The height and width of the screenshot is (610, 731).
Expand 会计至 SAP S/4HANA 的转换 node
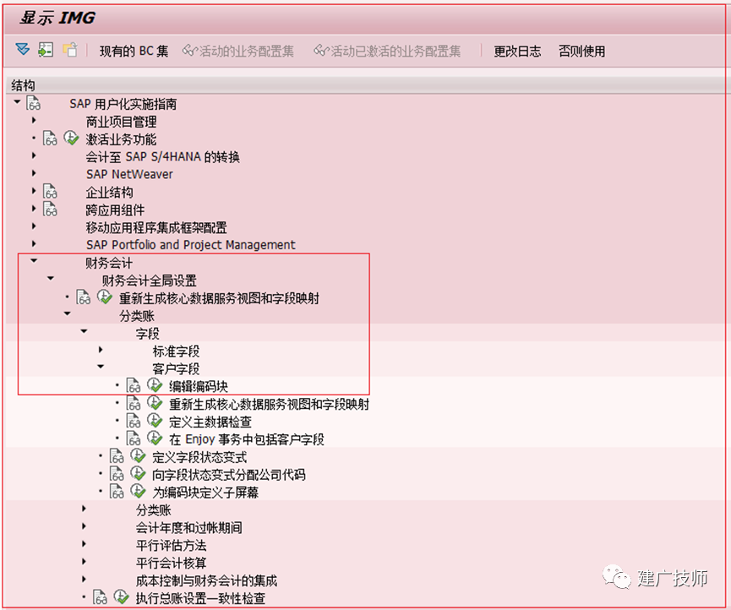point(34,155)
